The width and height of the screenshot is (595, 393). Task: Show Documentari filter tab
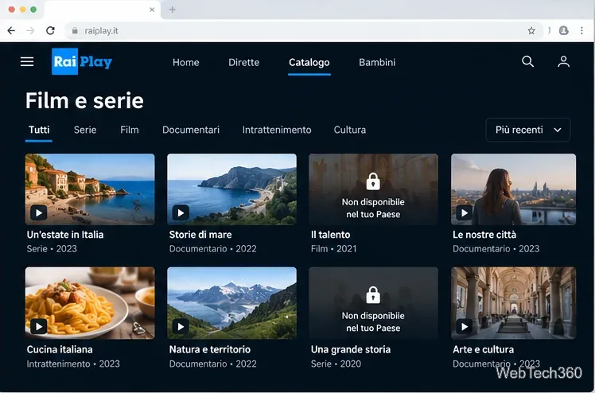pyautogui.click(x=191, y=130)
